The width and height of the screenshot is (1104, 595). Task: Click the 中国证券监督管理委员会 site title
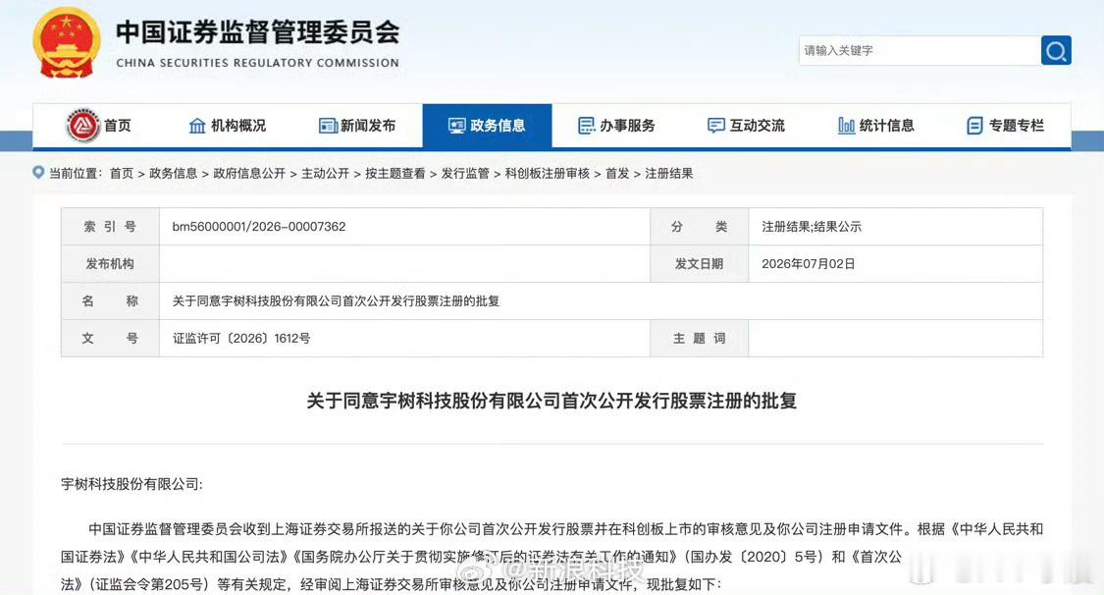tap(258, 32)
